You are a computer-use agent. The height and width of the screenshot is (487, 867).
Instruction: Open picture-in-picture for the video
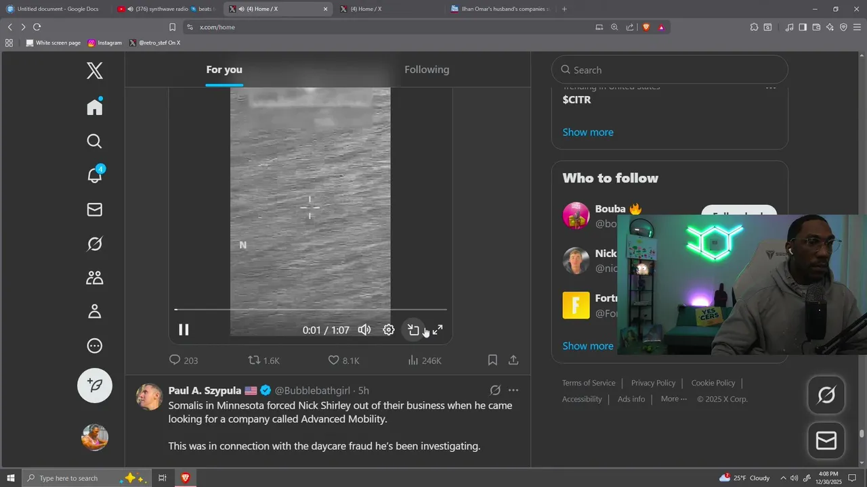(x=413, y=330)
